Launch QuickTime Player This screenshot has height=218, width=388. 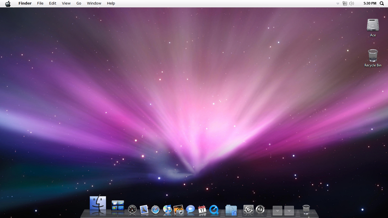pos(214,210)
